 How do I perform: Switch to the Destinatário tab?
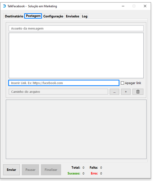pos(14,16)
